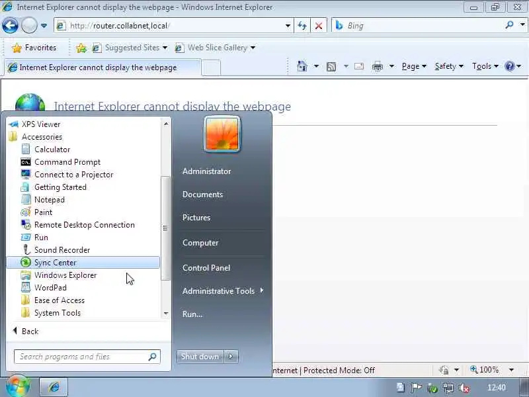Click the Read Mail icon

point(359,66)
